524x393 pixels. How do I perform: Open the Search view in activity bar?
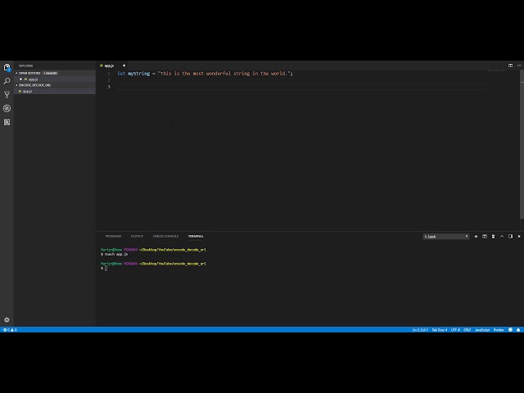point(7,81)
